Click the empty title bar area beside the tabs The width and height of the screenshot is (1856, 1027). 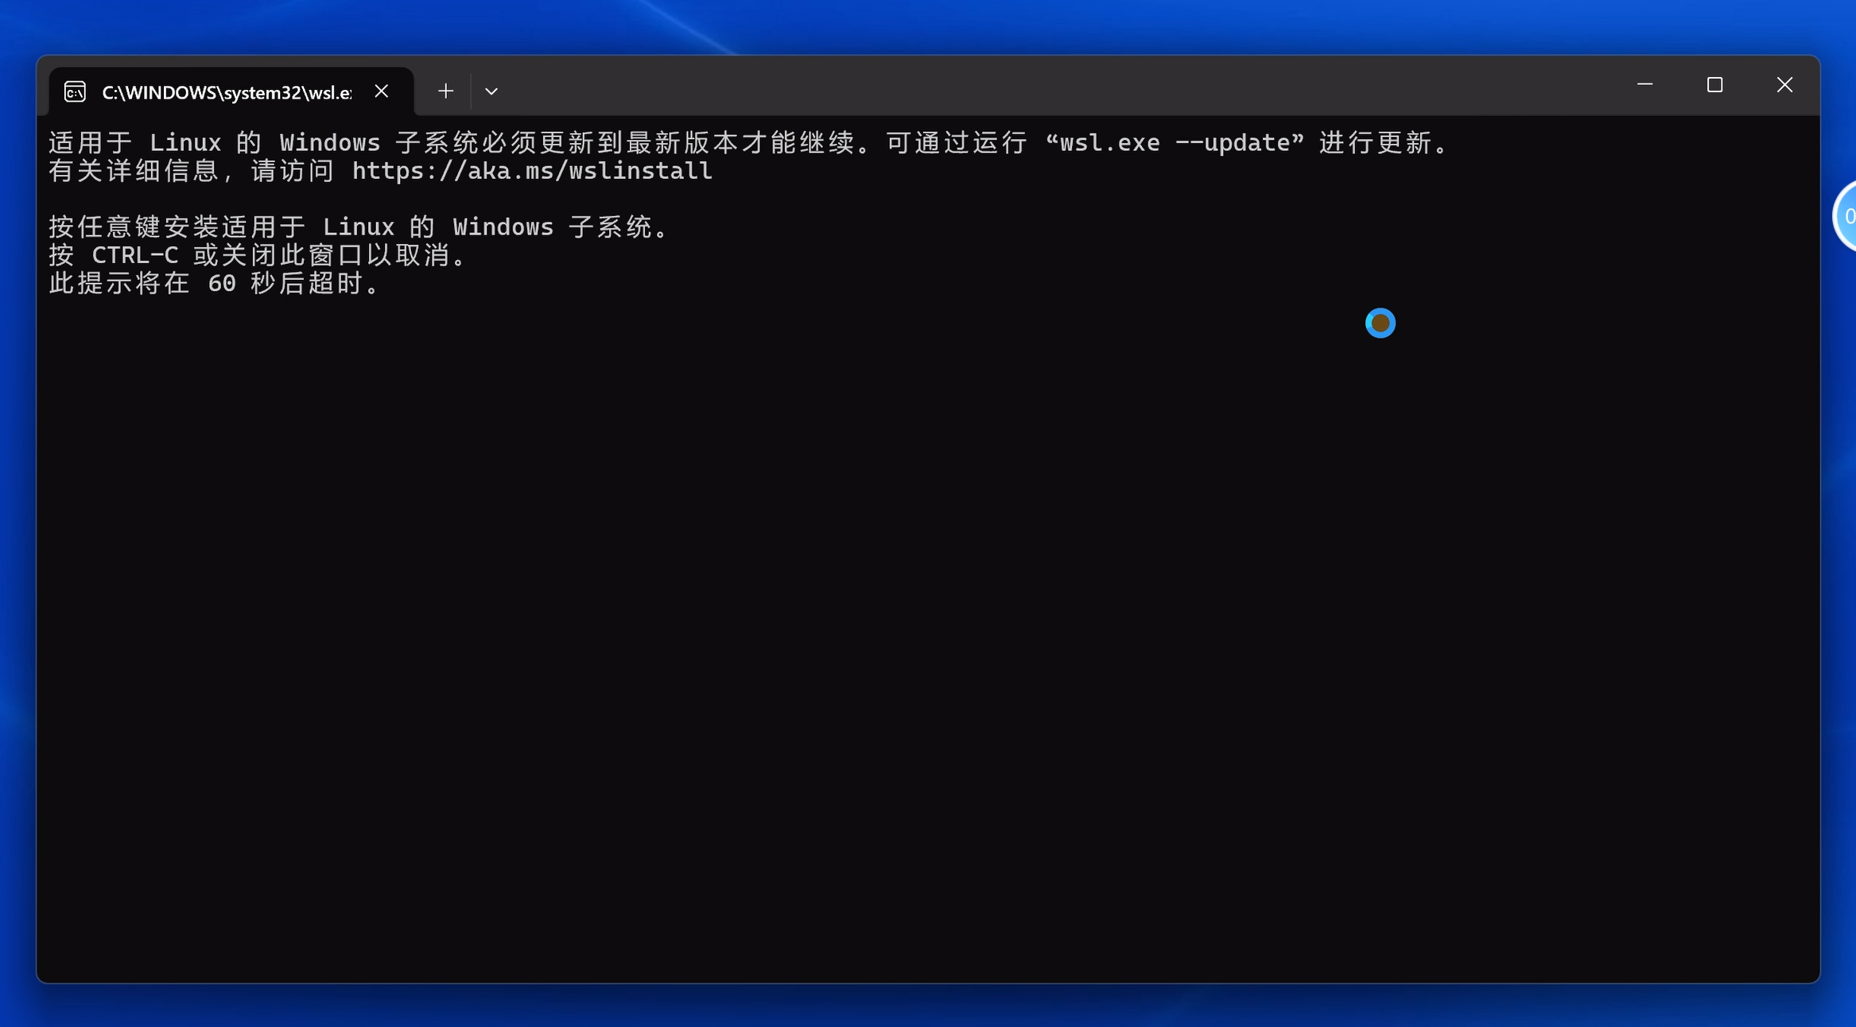1034,86
